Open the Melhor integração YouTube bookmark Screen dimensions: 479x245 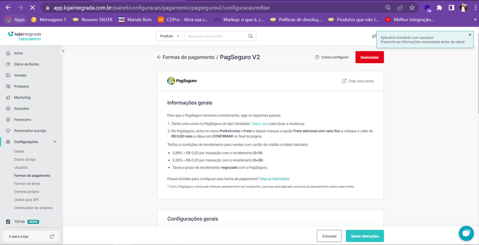(410, 19)
